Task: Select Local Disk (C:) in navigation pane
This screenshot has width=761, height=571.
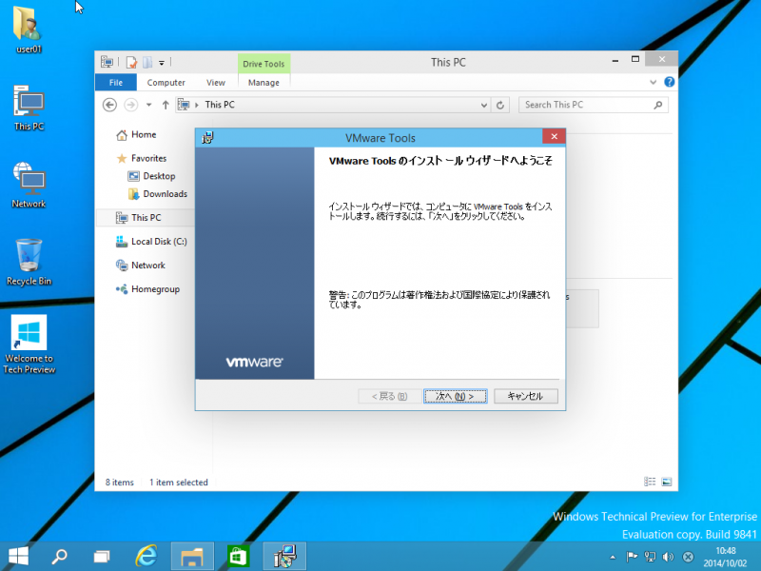Action: pos(159,242)
